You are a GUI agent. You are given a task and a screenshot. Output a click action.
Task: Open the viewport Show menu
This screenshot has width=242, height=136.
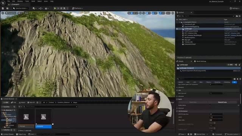[26, 13]
